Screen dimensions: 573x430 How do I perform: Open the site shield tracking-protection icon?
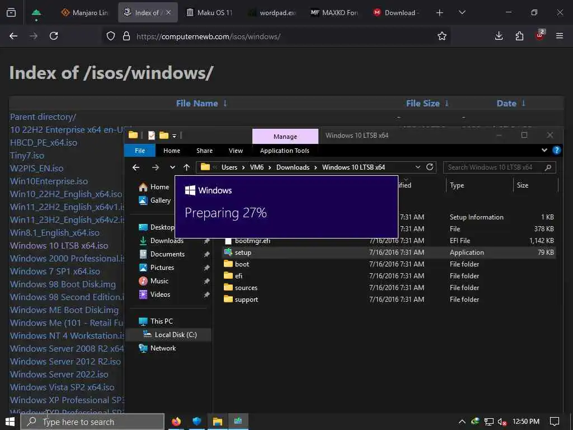click(111, 36)
